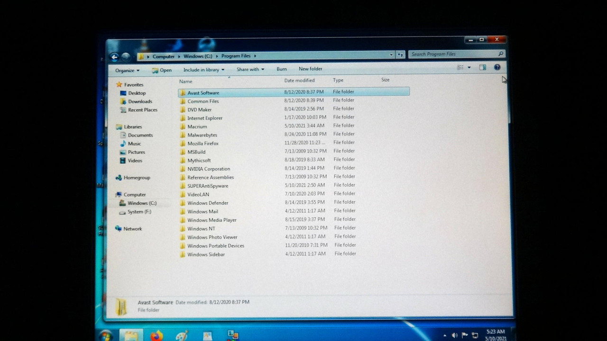Image resolution: width=607 pixels, height=341 pixels.
Task: Expand the address bar history dropdown
Action: click(391, 54)
